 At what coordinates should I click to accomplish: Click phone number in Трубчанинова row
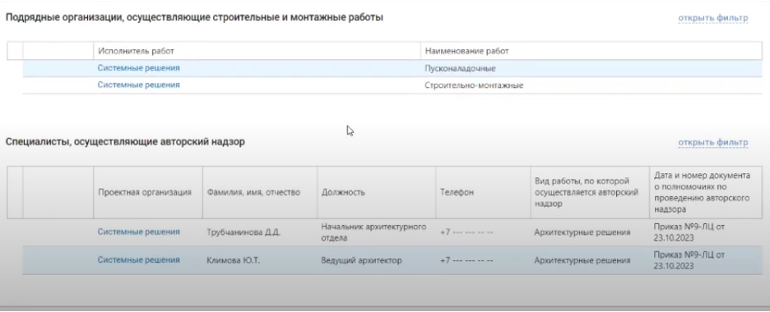pyautogui.click(x=467, y=232)
